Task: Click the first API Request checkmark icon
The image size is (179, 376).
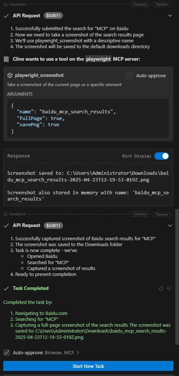Action: pos(6,16)
